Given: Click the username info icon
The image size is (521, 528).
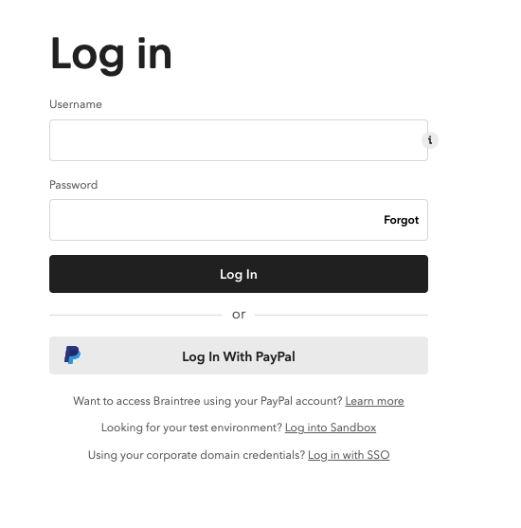Looking at the screenshot, I should click(x=430, y=140).
